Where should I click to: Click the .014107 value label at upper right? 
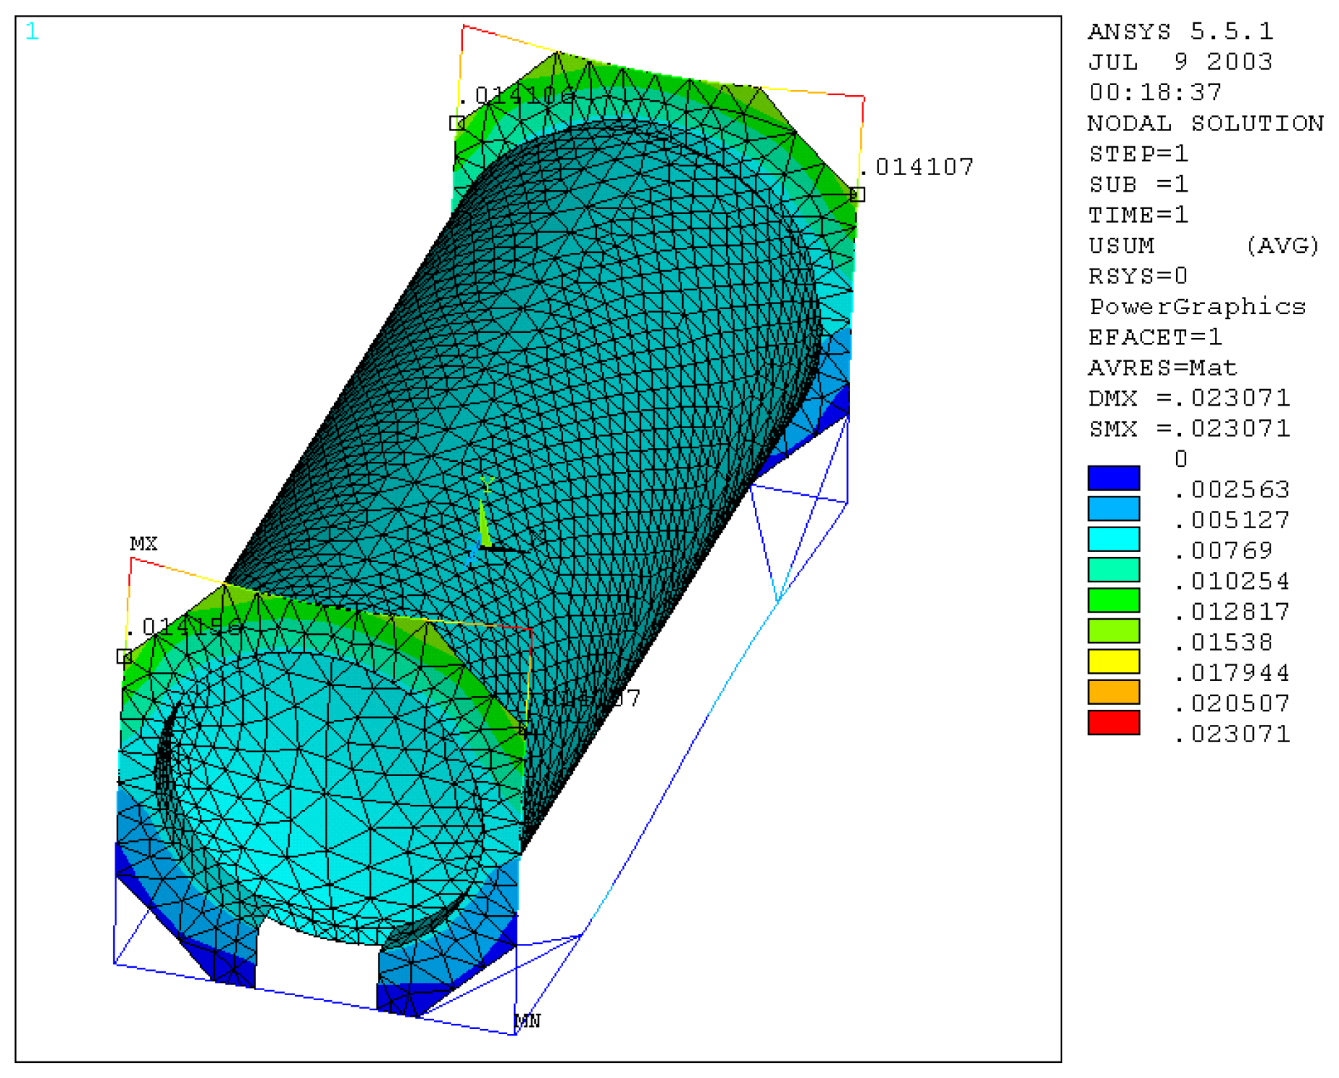click(x=916, y=167)
